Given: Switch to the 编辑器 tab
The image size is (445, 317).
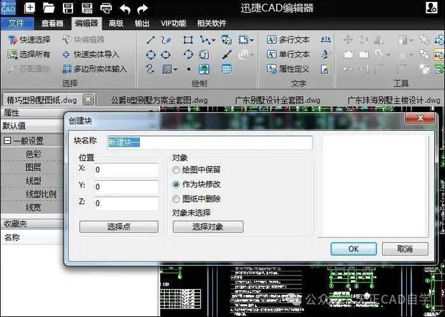Looking at the screenshot, I should 86,23.
